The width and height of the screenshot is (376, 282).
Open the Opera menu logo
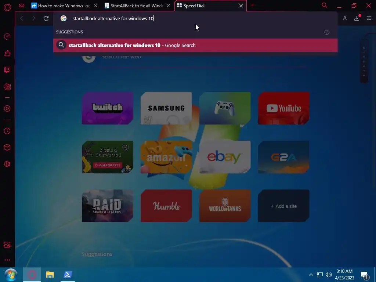(7, 7)
